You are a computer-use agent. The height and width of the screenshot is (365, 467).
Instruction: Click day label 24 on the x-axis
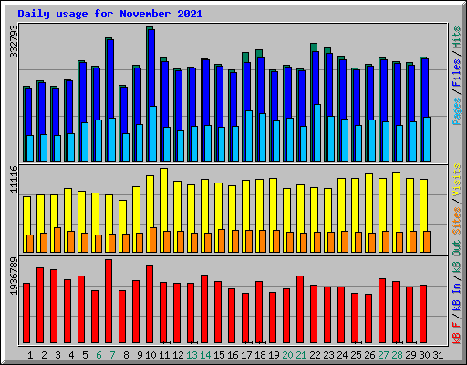[342, 355]
